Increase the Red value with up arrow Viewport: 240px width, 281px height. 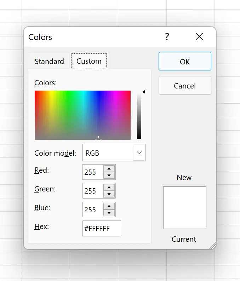click(109, 169)
